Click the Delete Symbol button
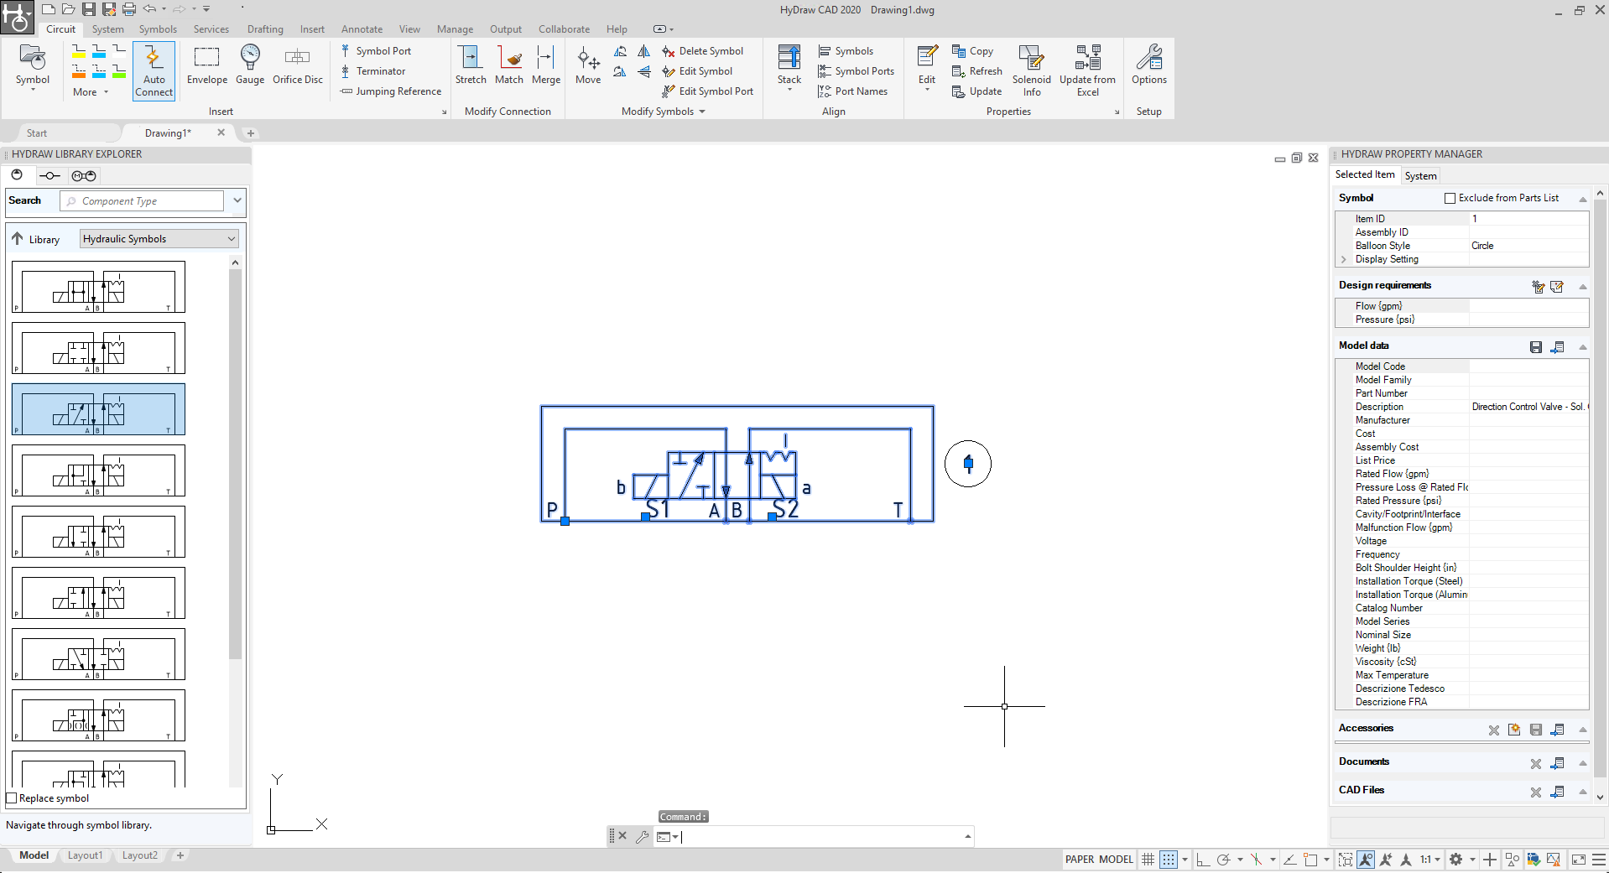The width and height of the screenshot is (1609, 873). (x=703, y=51)
